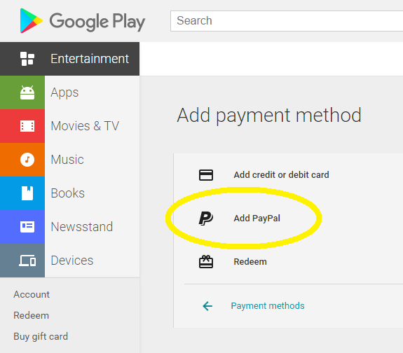Select the blue Books bookmark icon

click(27, 193)
